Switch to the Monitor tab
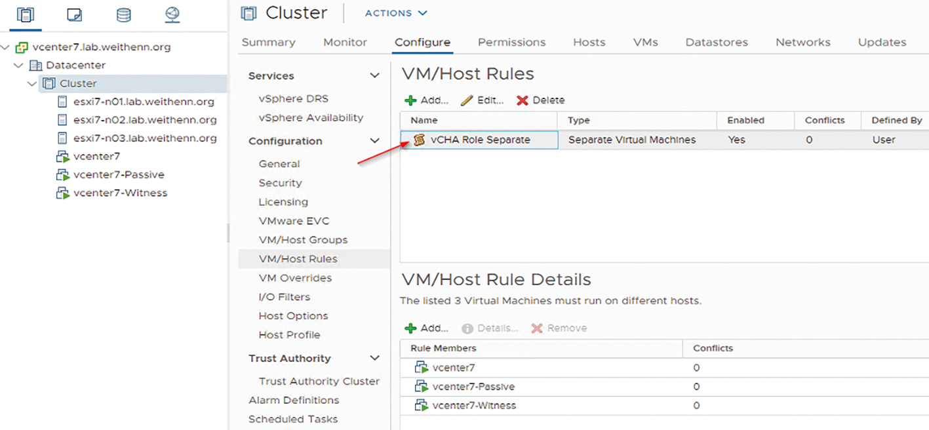The width and height of the screenshot is (929, 430). click(345, 42)
